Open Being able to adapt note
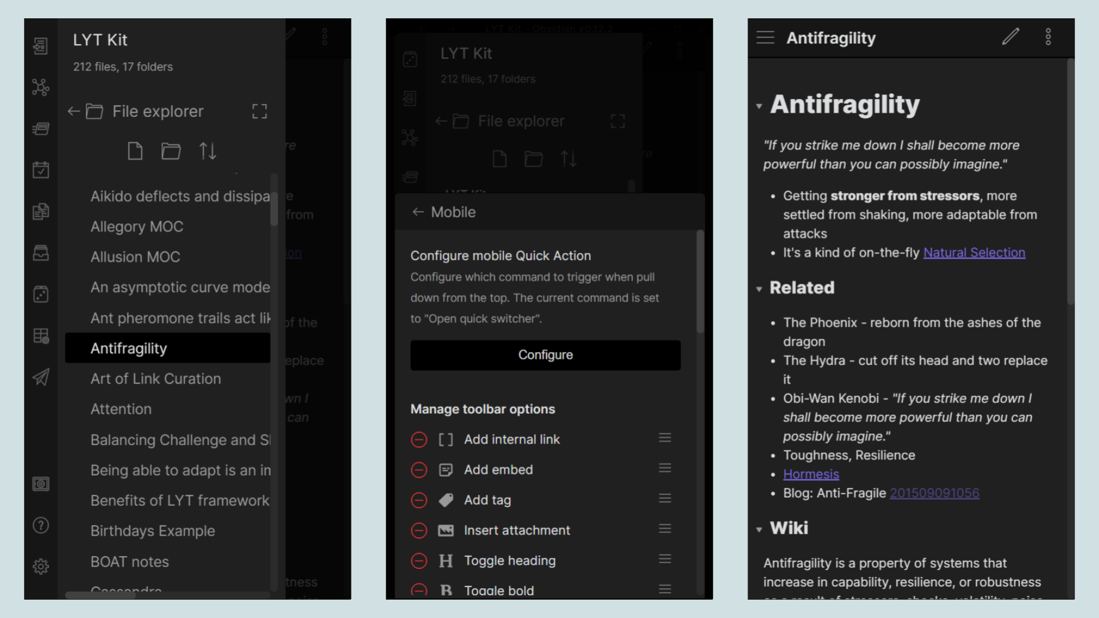Screen dimensions: 1099x618 pyautogui.click(x=168, y=470)
